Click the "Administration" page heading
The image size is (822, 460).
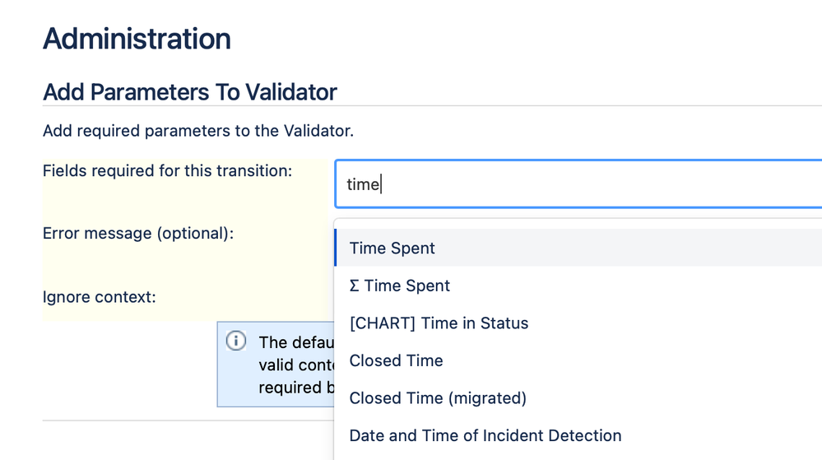(137, 39)
